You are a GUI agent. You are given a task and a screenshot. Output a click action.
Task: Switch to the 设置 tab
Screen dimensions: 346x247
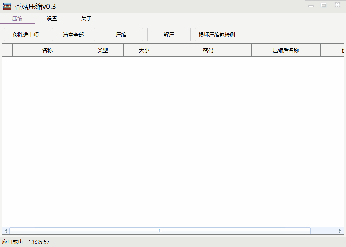coord(52,19)
